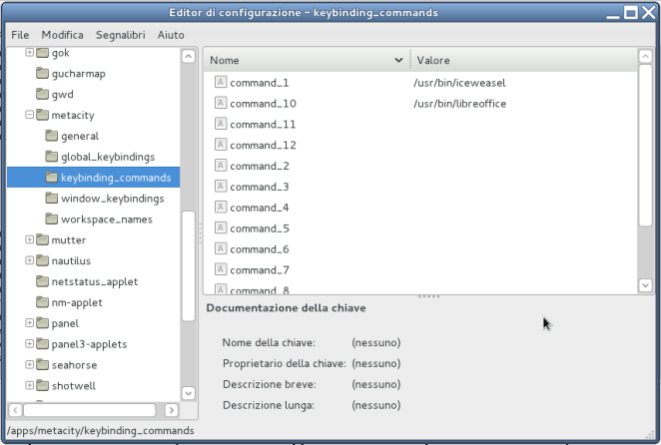Click the folder icon next to workspace_names
Screen dimensions: 661x445
pos(52,220)
